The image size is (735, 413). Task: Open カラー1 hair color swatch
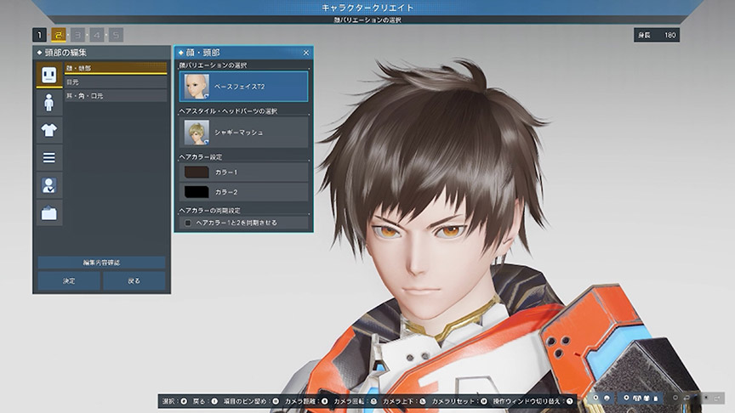tap(244, 173)
